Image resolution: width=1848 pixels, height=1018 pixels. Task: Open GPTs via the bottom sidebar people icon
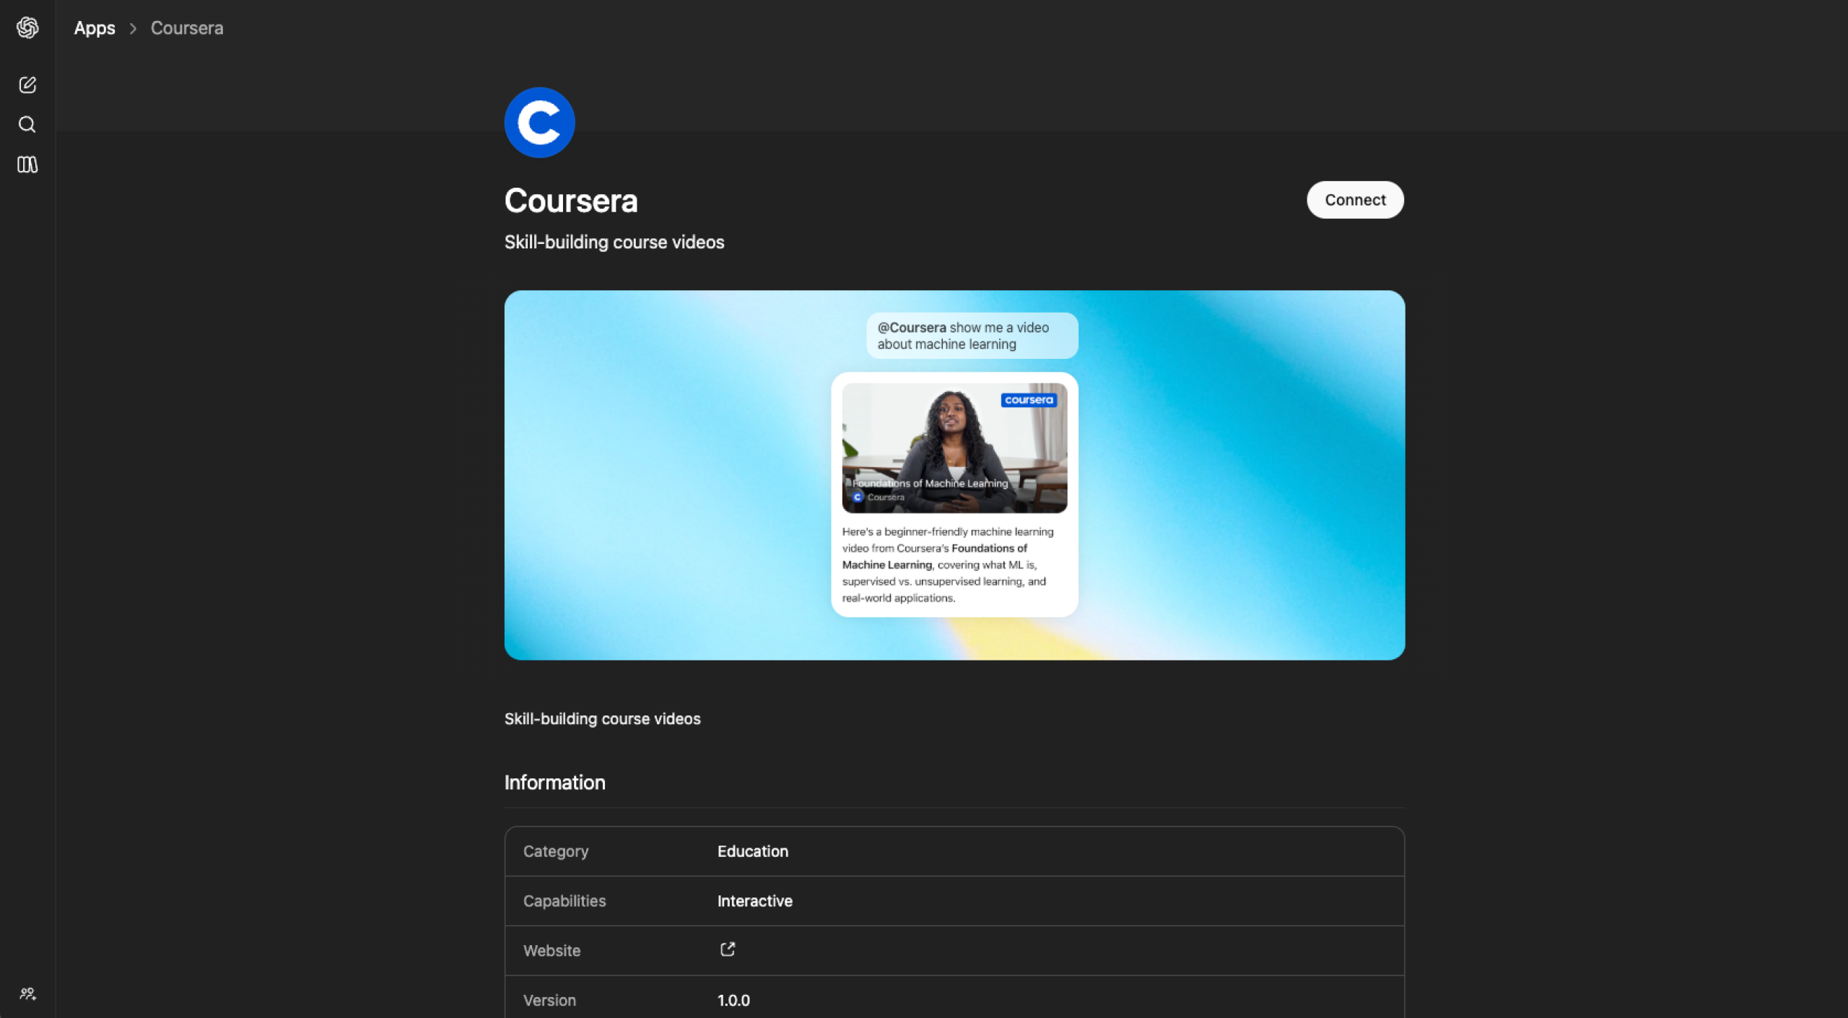[x=27, y=994]
